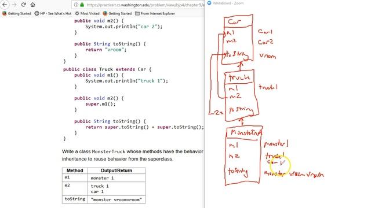The width and height of the screenshot is (371, 208).
Task: Click the m2 cell in table
Action: coord(75,188)
